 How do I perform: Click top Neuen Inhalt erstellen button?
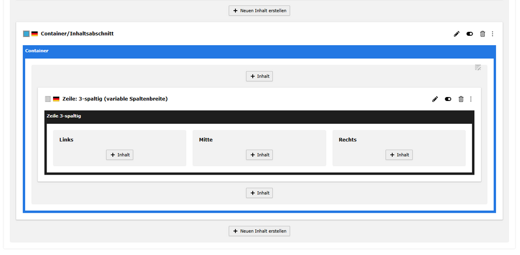click(259, 11)
